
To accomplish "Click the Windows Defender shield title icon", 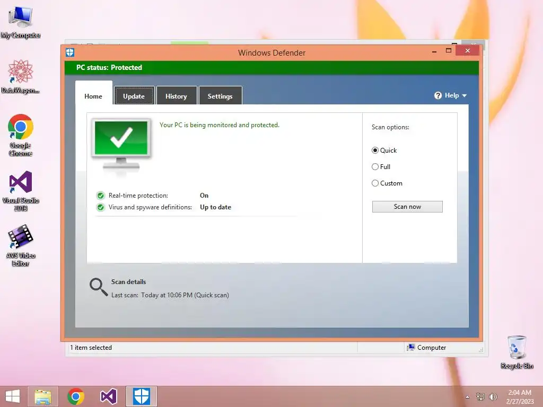I will pos(70,52).
